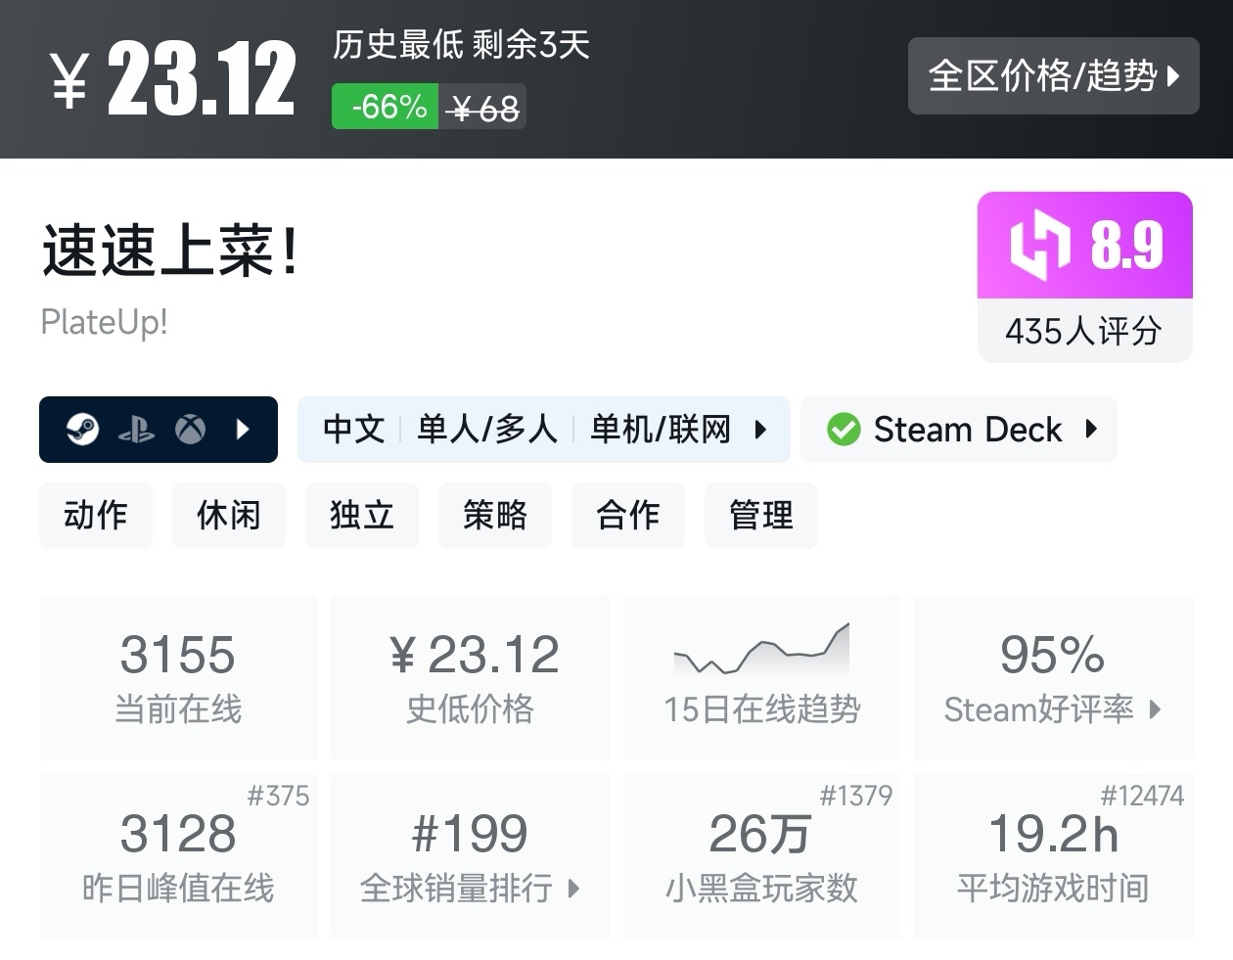Click the PlayStation platform icon
1233x960 pixels.
(x=136, y=429)
